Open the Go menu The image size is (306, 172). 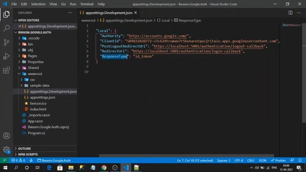[x=64, y=4]
